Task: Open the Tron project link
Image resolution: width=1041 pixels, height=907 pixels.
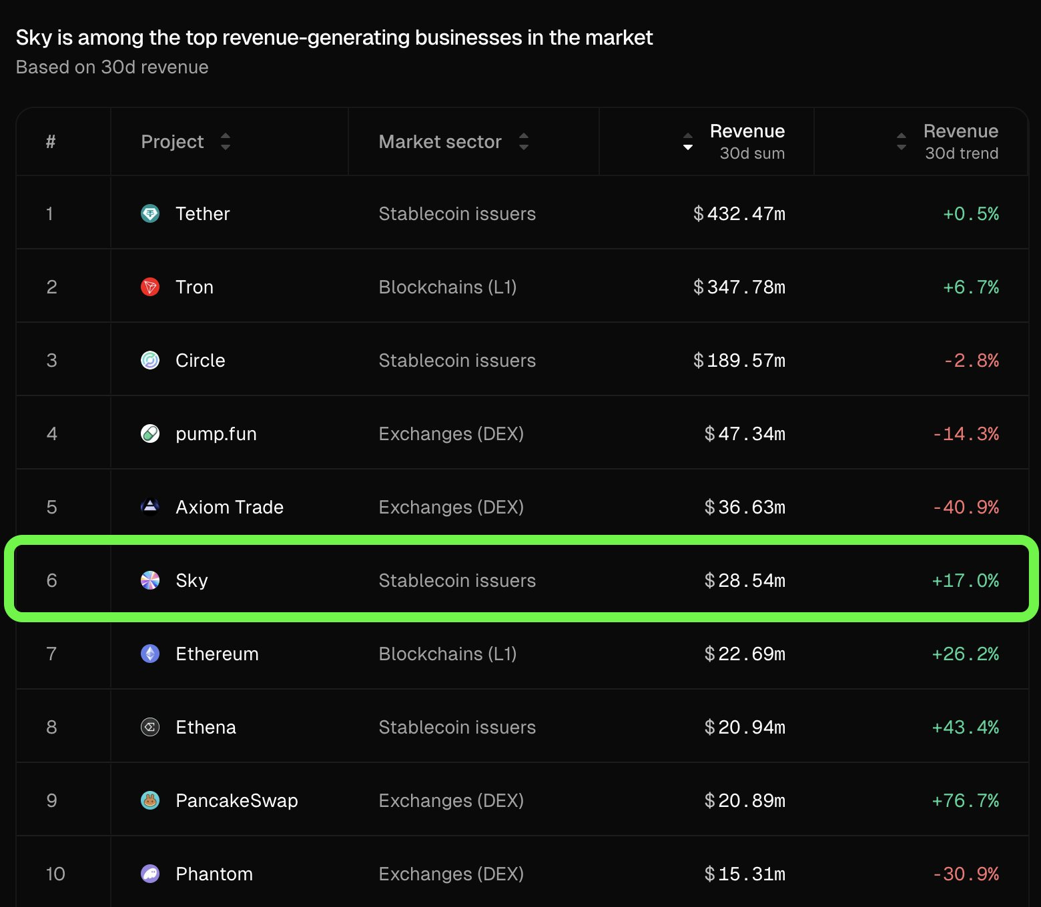Action: coord(195,287)
